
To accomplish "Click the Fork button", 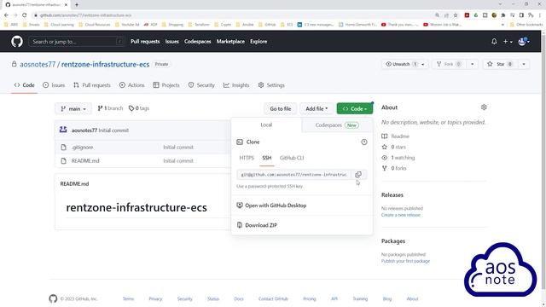I will coord(450,65).
